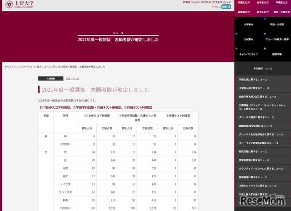
Task: Open the アクセス link in header
Action: (216, 7)
